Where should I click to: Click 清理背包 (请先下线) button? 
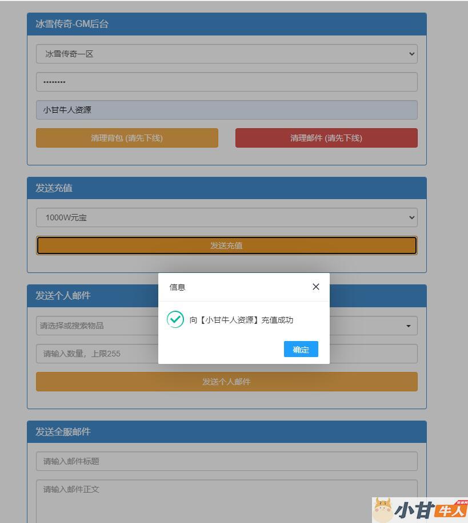pyautogui.click(x=127, y=138)
